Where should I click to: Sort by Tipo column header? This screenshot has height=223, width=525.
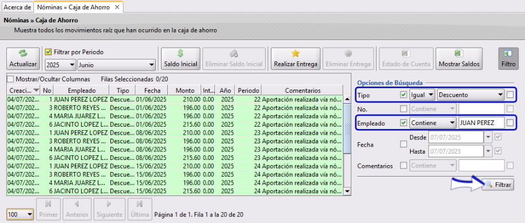(122, 91)
